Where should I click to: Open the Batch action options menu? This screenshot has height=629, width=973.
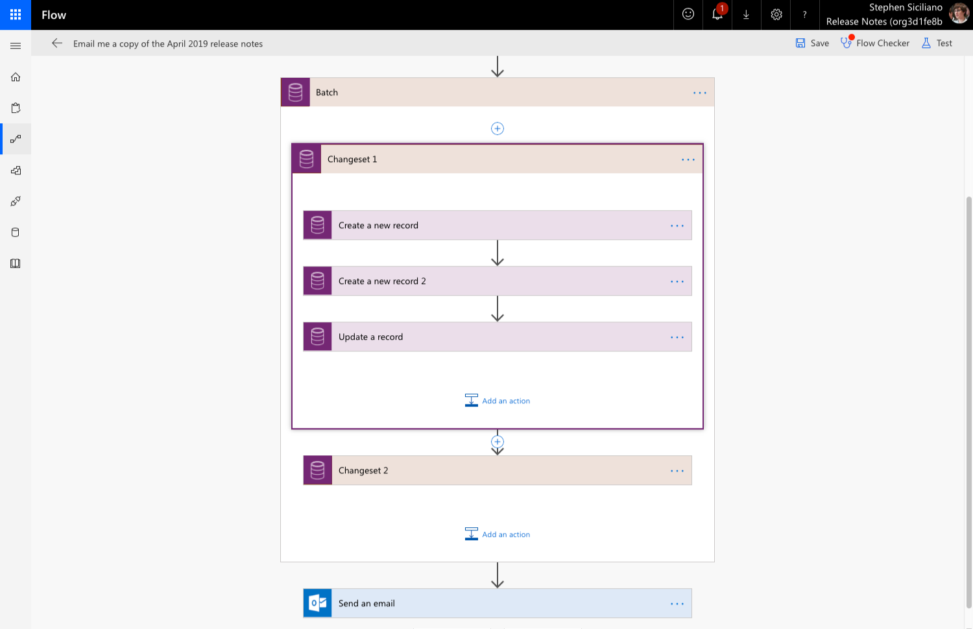pyautogui.click(x=699, y=92)
